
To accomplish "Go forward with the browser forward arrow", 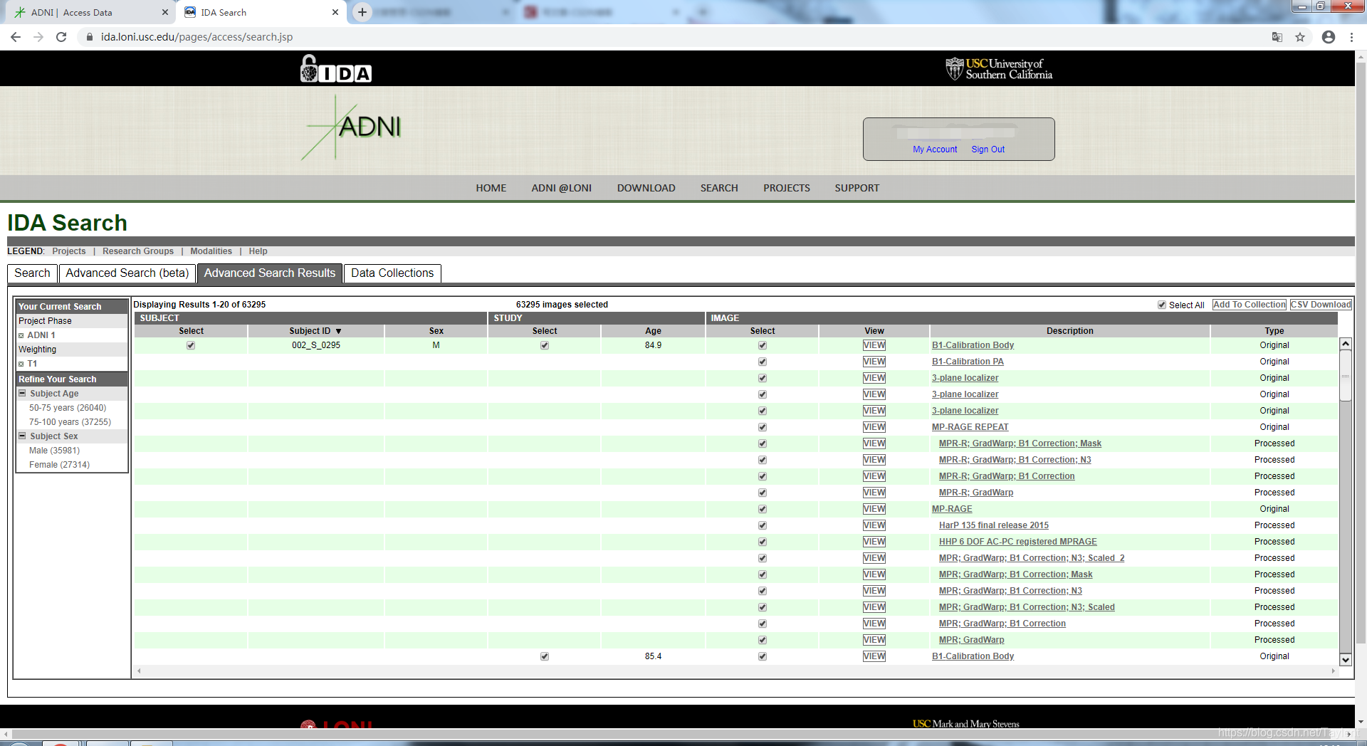I will [38, 37].
